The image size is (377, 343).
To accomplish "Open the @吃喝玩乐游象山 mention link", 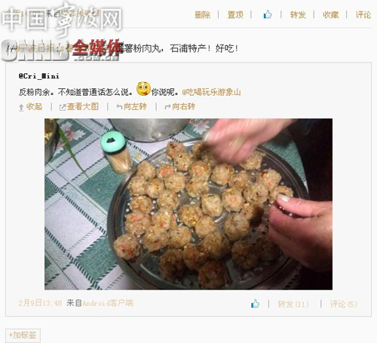I will (211, 92).
